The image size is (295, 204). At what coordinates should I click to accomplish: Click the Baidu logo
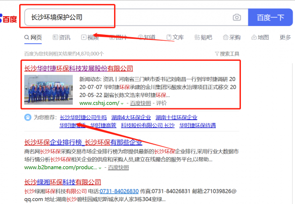pos(9,19)
